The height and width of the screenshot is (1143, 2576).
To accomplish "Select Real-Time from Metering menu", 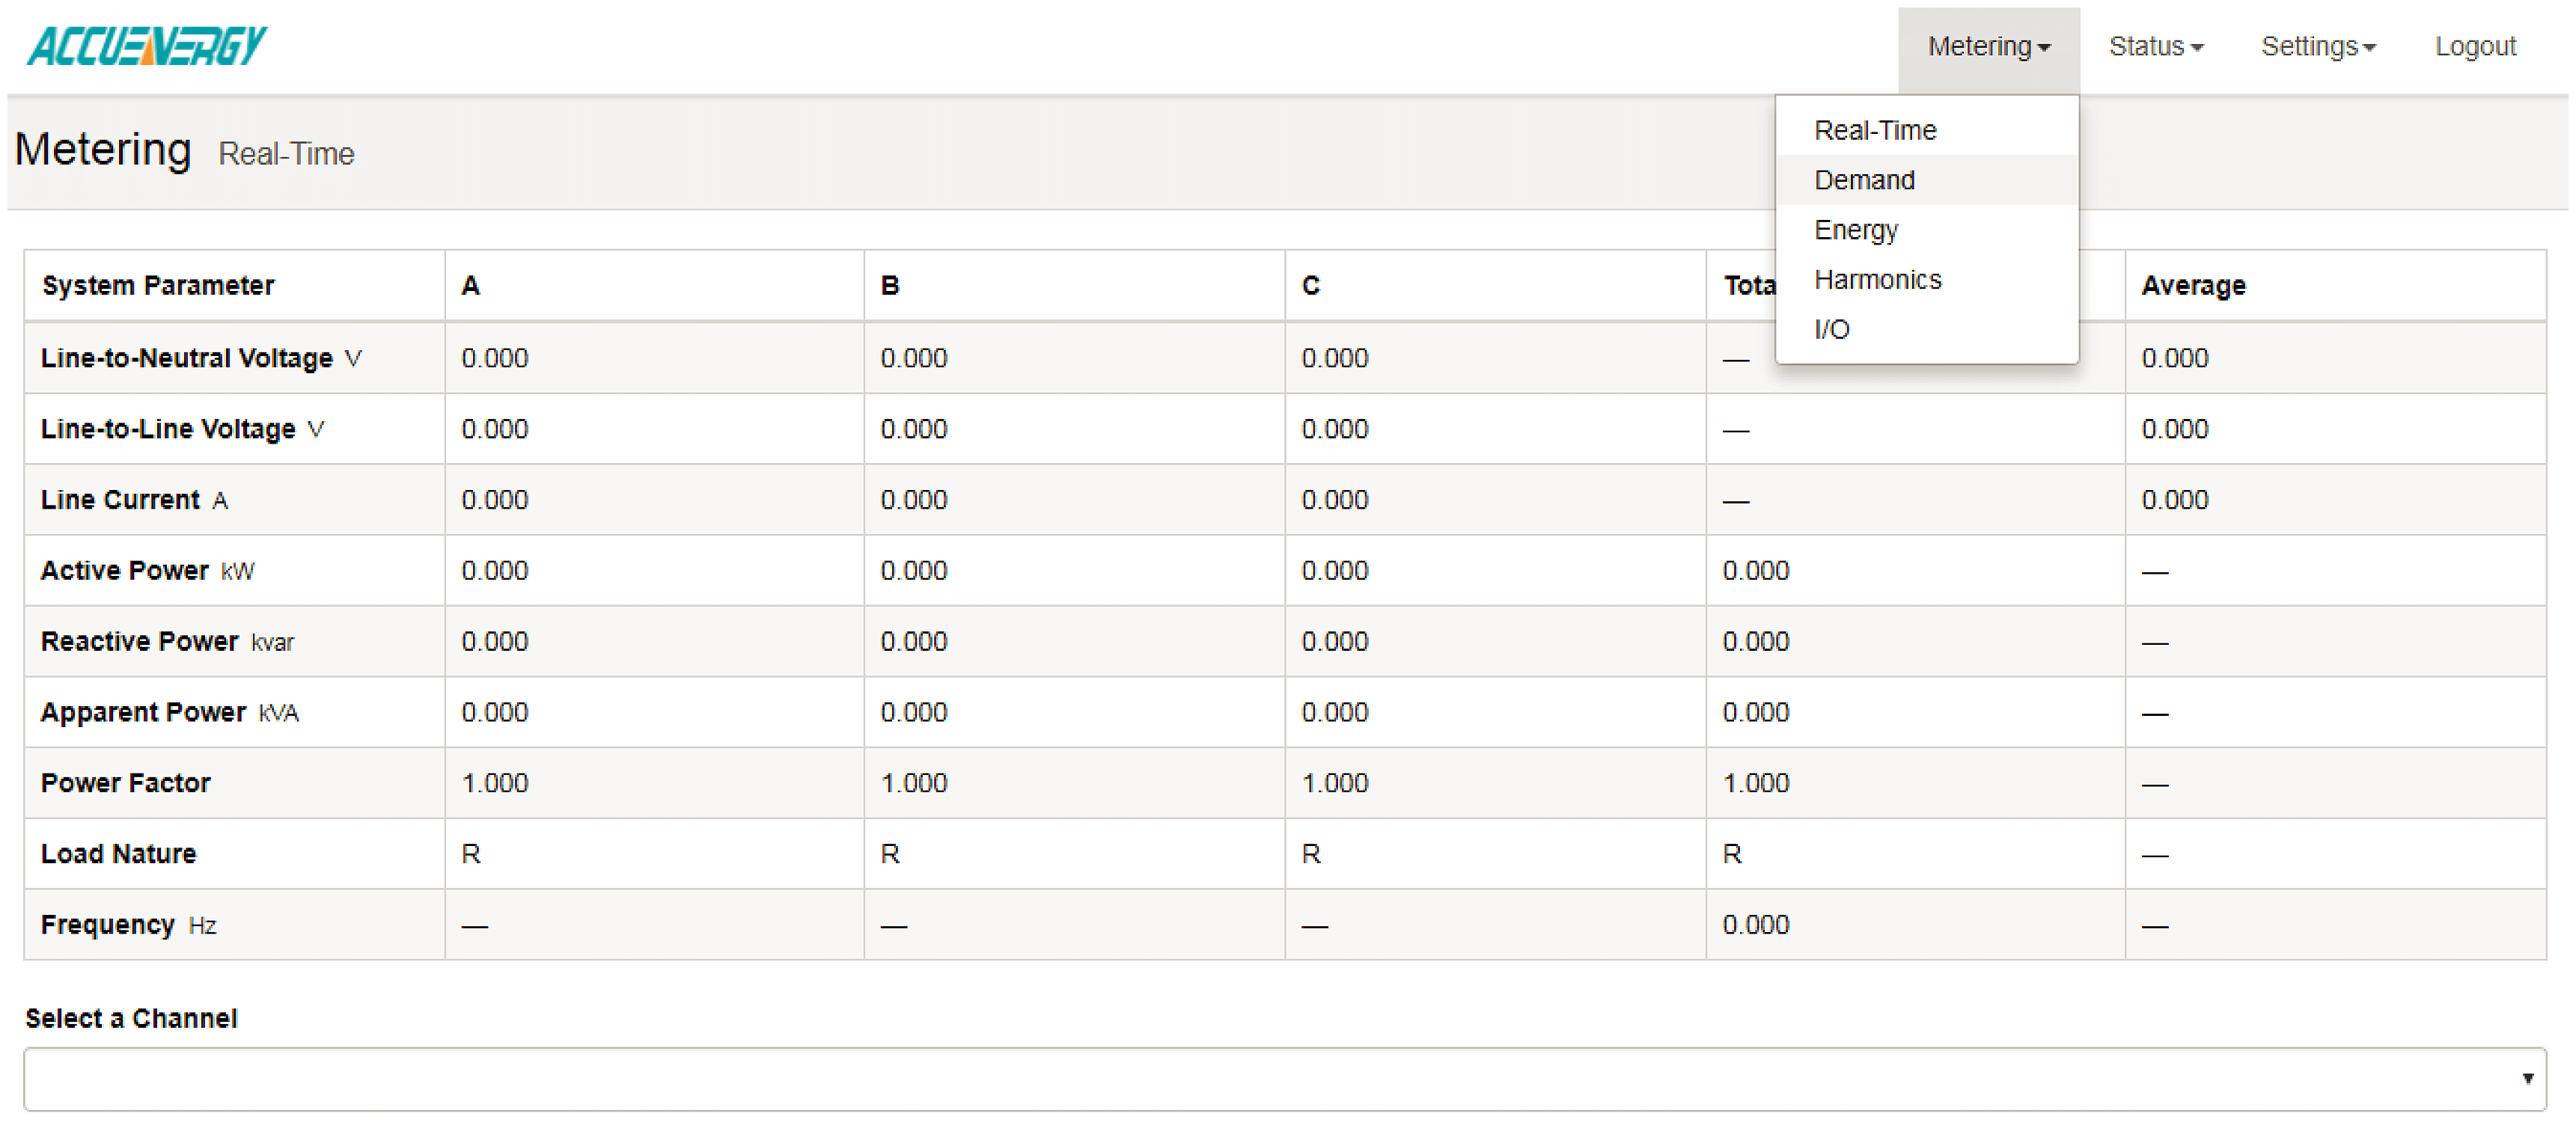I will point(1874,131).
